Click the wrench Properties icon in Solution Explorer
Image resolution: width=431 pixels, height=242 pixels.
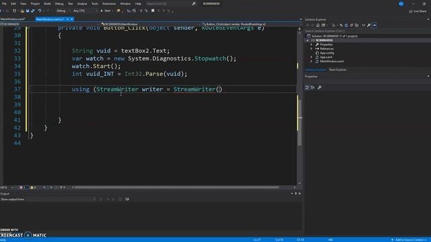[369, 26]
